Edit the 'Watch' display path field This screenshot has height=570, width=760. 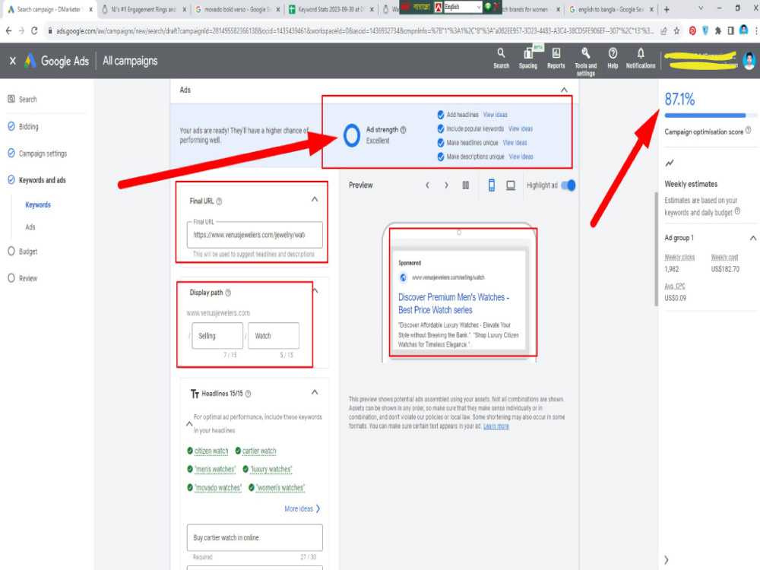[x=274, y=336]
